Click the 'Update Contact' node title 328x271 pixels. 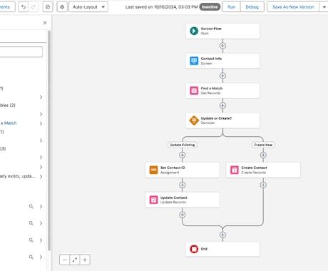pyautogui.click(x=174, y=198)
